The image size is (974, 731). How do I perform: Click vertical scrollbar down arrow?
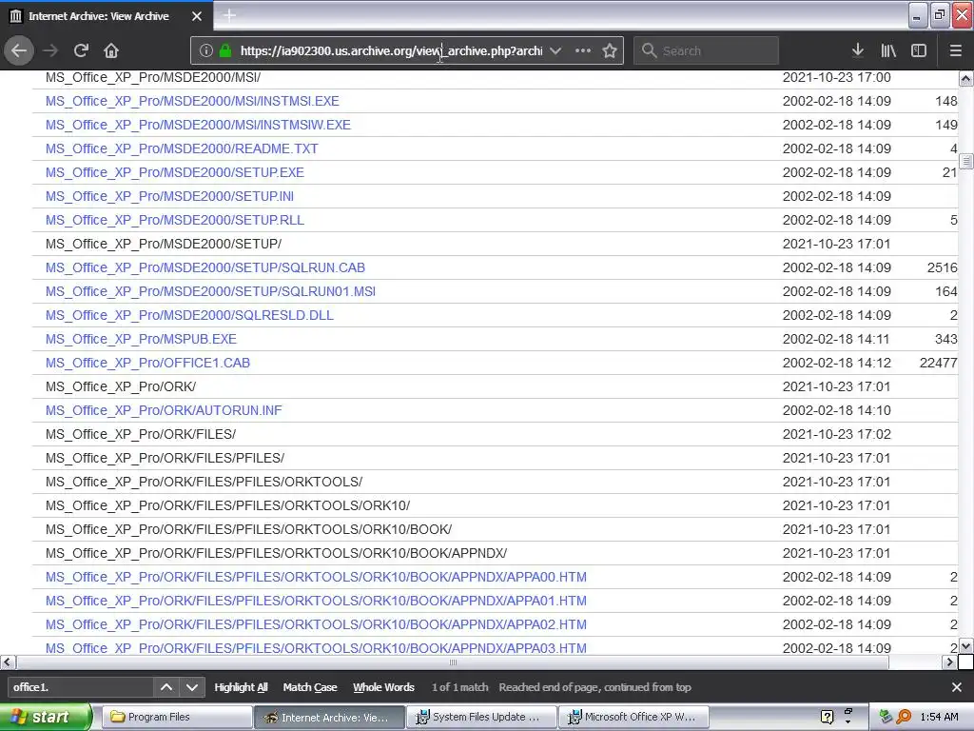pos(966,646)
